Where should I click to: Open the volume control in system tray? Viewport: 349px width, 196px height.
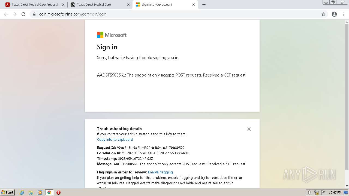[310, 192]
